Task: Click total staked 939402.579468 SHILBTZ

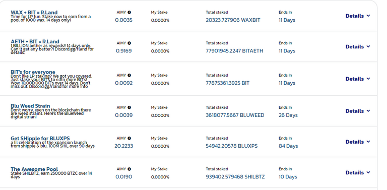Action: click(235, 177)
